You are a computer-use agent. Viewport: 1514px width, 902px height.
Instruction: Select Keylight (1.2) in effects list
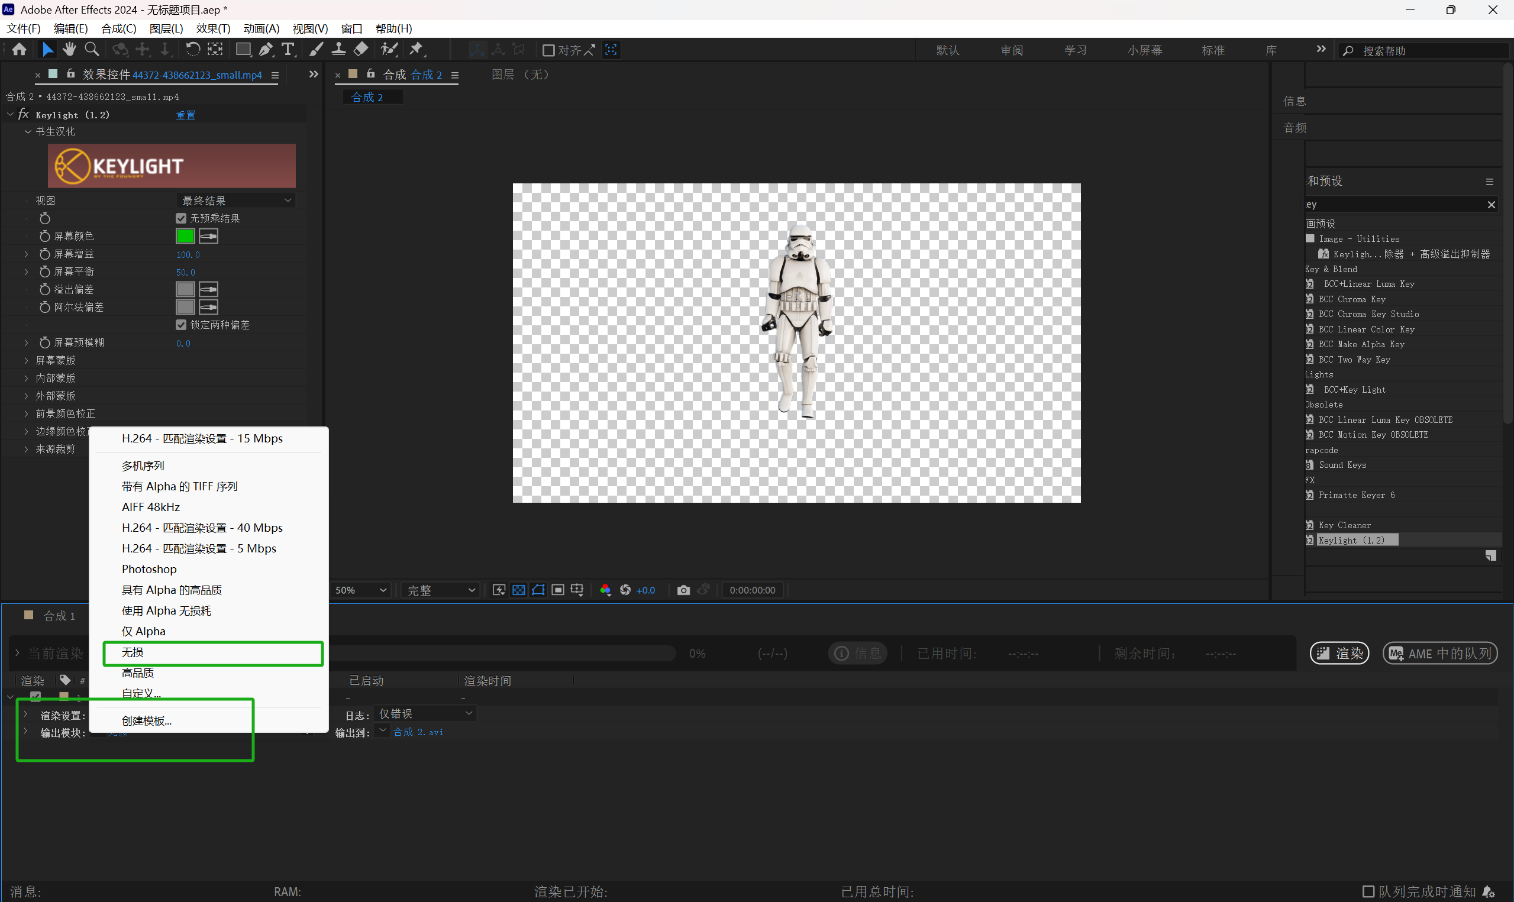(x=1357, y=540)
